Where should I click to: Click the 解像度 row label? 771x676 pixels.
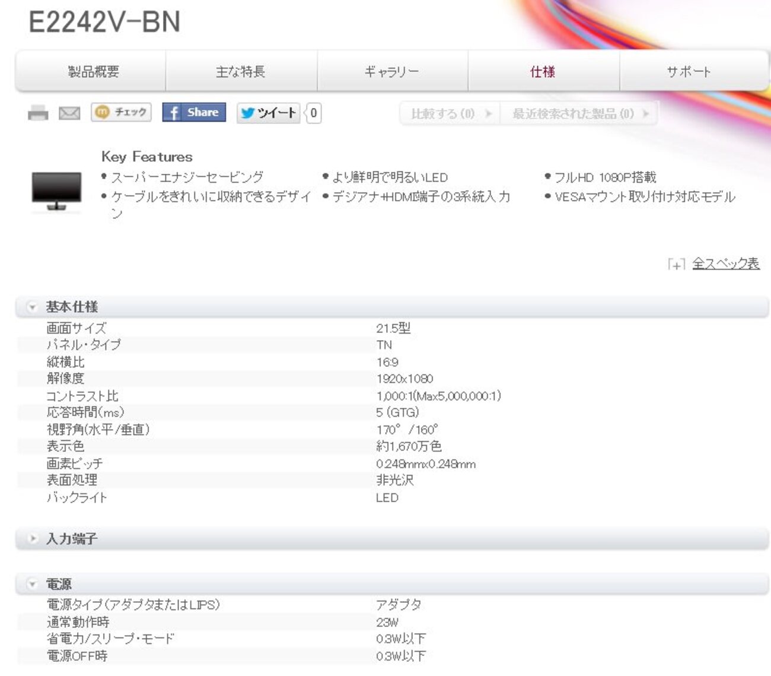point(65,379)
